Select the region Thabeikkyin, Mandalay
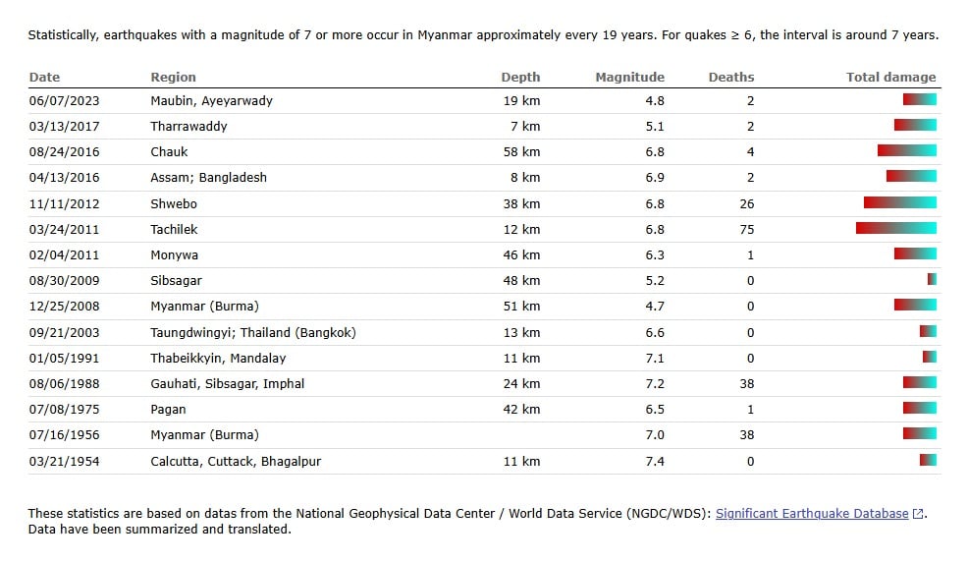This screenshot has height=562, width=968. coord(218,359)
